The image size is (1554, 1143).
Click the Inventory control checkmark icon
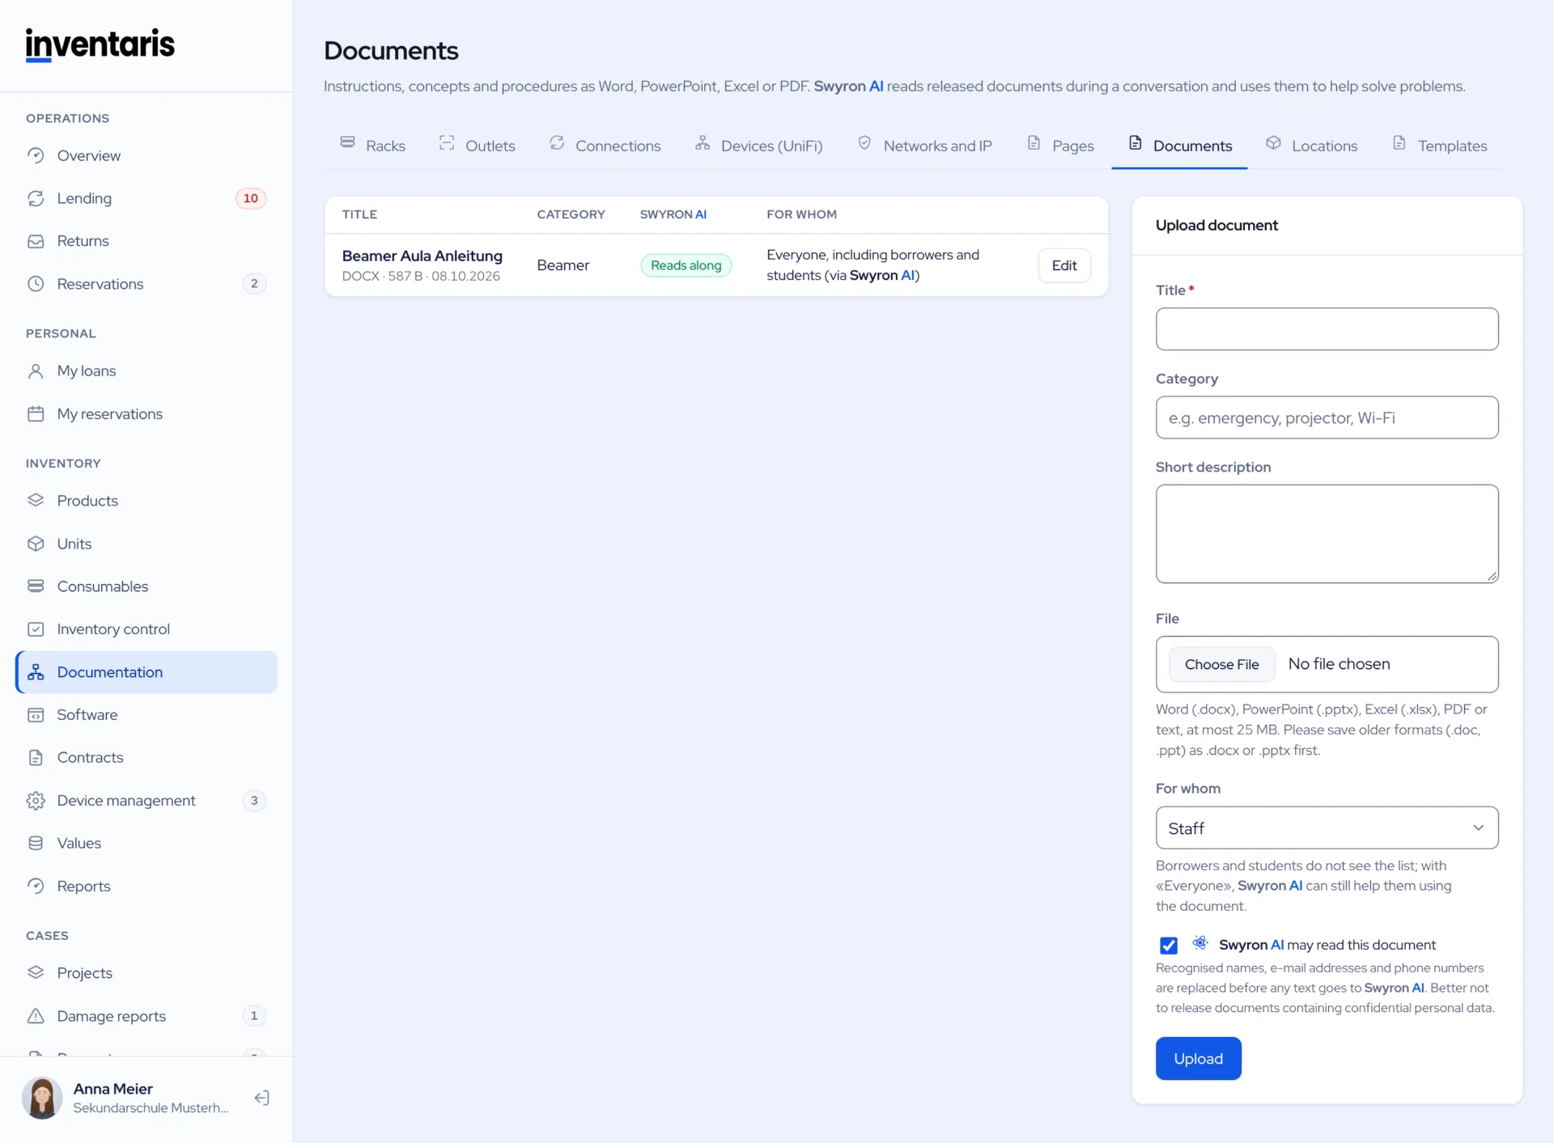(36, 629)
